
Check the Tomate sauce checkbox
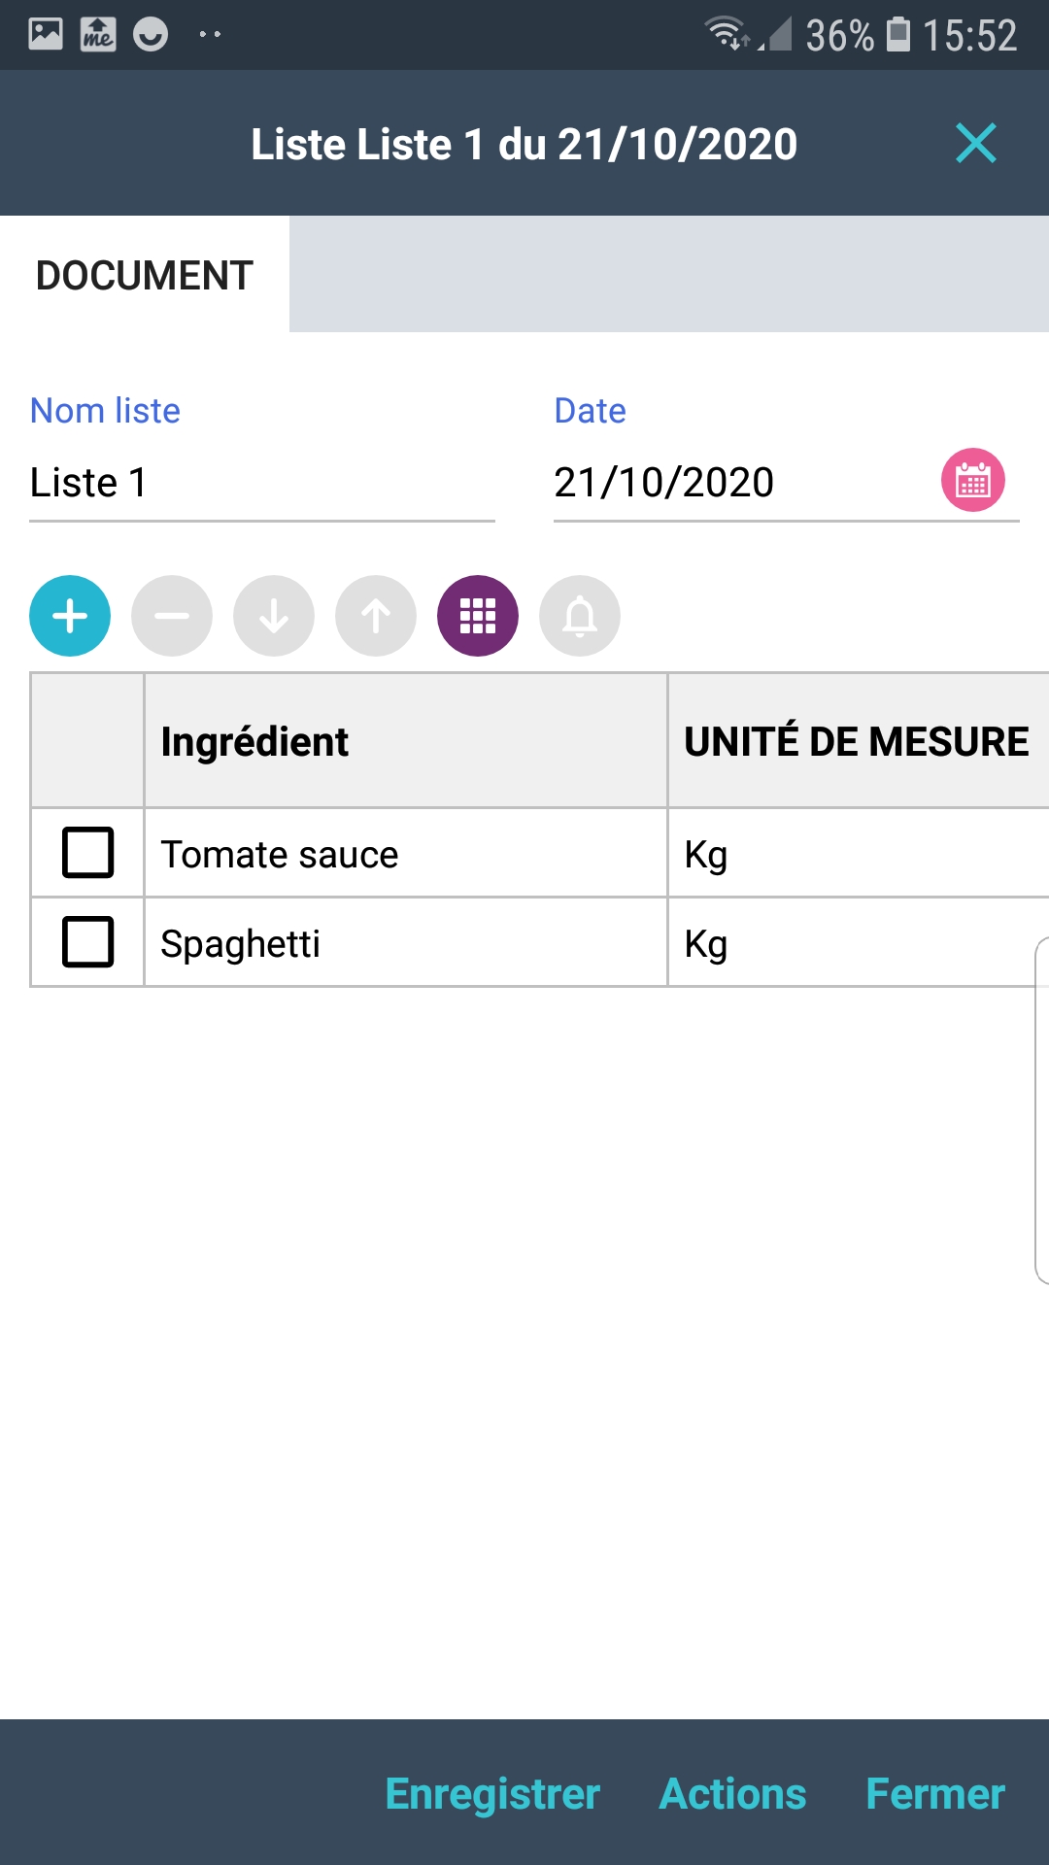pos(88,852)
